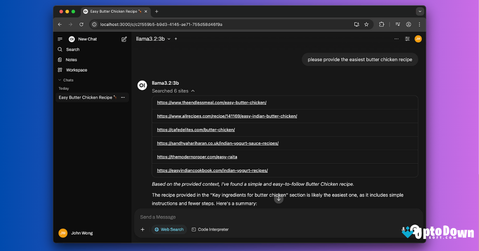The height and width of the screenshot is (251, 479).
Task: Click the microphone icon in the message bar
Action: [403, 229]
